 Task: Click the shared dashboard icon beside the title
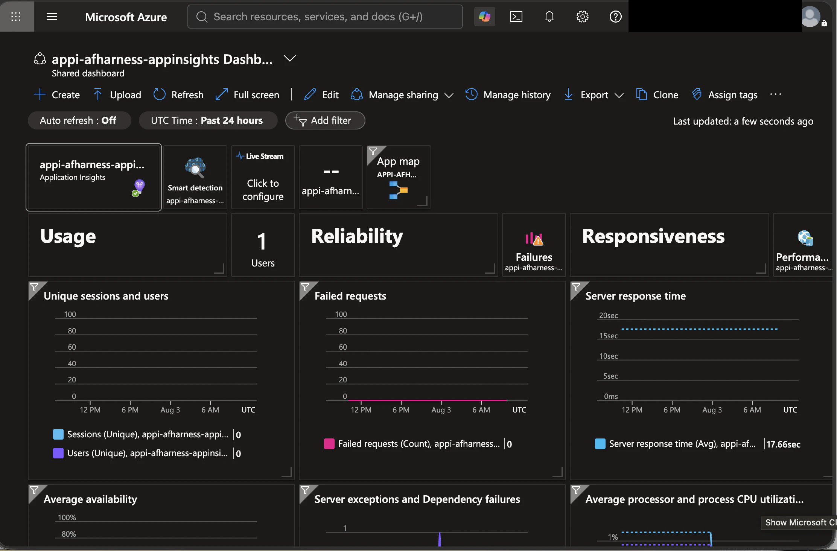[x=40, y=59]
